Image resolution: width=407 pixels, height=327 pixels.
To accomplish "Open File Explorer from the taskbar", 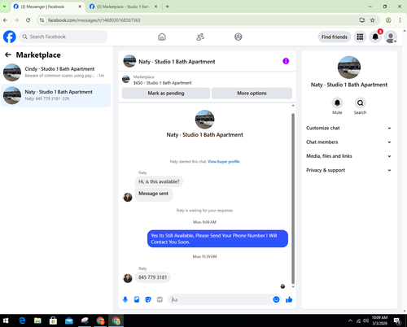I will 37,320.
